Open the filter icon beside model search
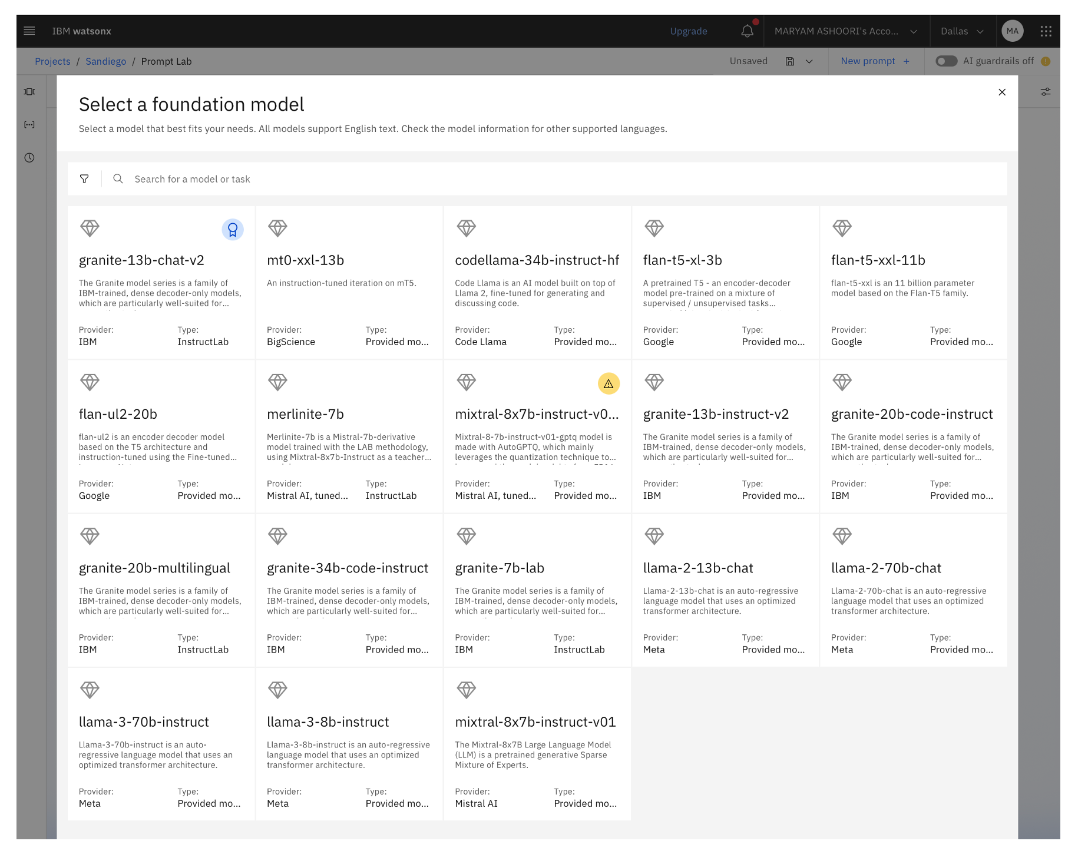This screenshot has width=1078, height=854. coord(84,178)
